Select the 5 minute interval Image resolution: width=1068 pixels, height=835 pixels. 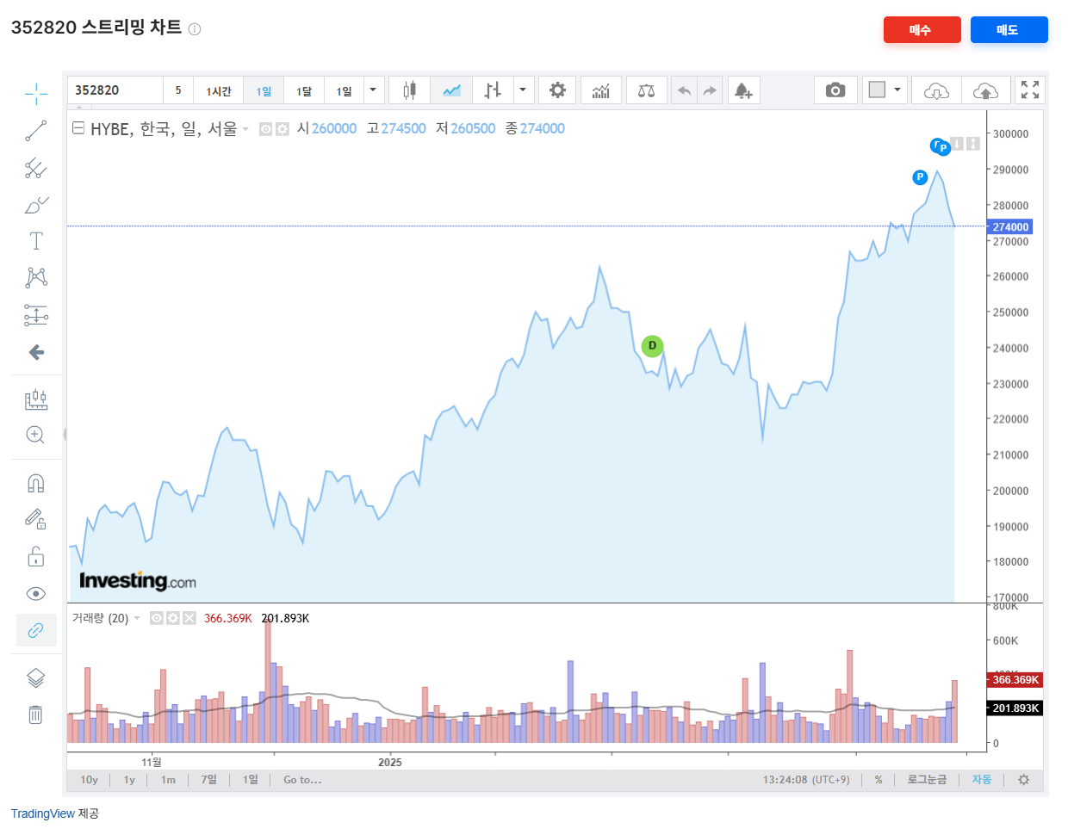tap(178, 90)
